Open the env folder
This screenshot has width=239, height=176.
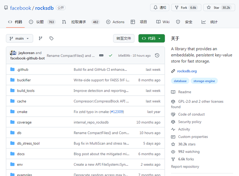coord(20,164)
